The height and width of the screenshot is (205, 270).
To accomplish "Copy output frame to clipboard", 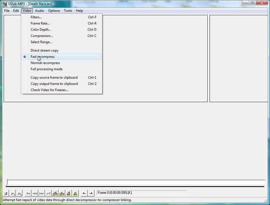I will [x=62, y=84].
